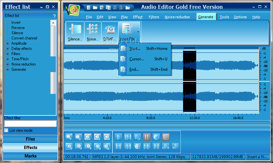The width and height of the screenshot is (273, 163).
Task: Open the Edit menu
Action: [x=100, y=17]
